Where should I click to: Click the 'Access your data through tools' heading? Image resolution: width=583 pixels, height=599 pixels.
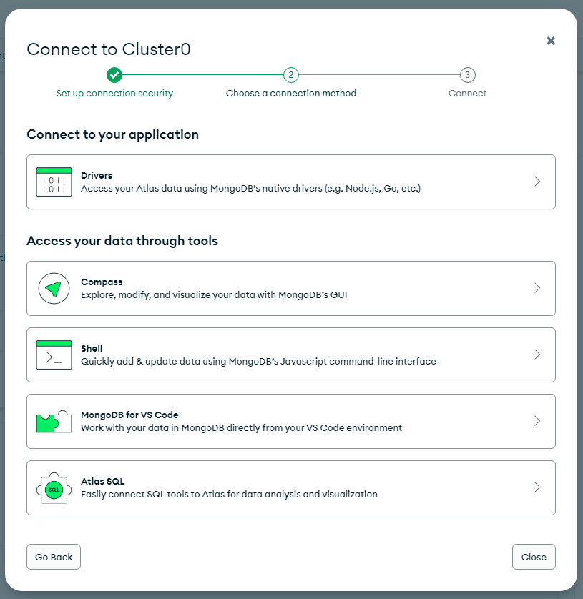click(122, 241)
